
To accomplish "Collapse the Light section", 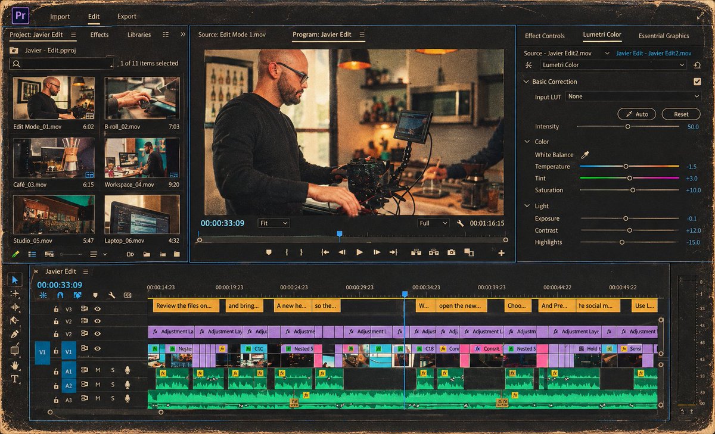I will pyautogui.click(x=527, y=206).
